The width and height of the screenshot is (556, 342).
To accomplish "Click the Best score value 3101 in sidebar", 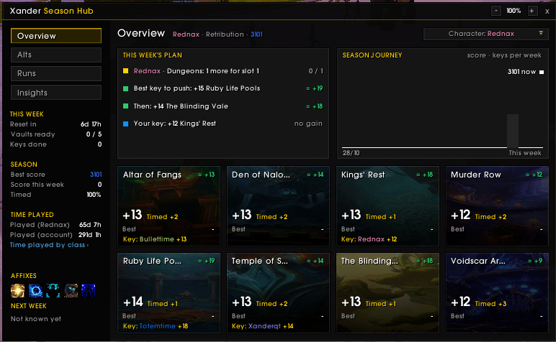I will point(96,175).
